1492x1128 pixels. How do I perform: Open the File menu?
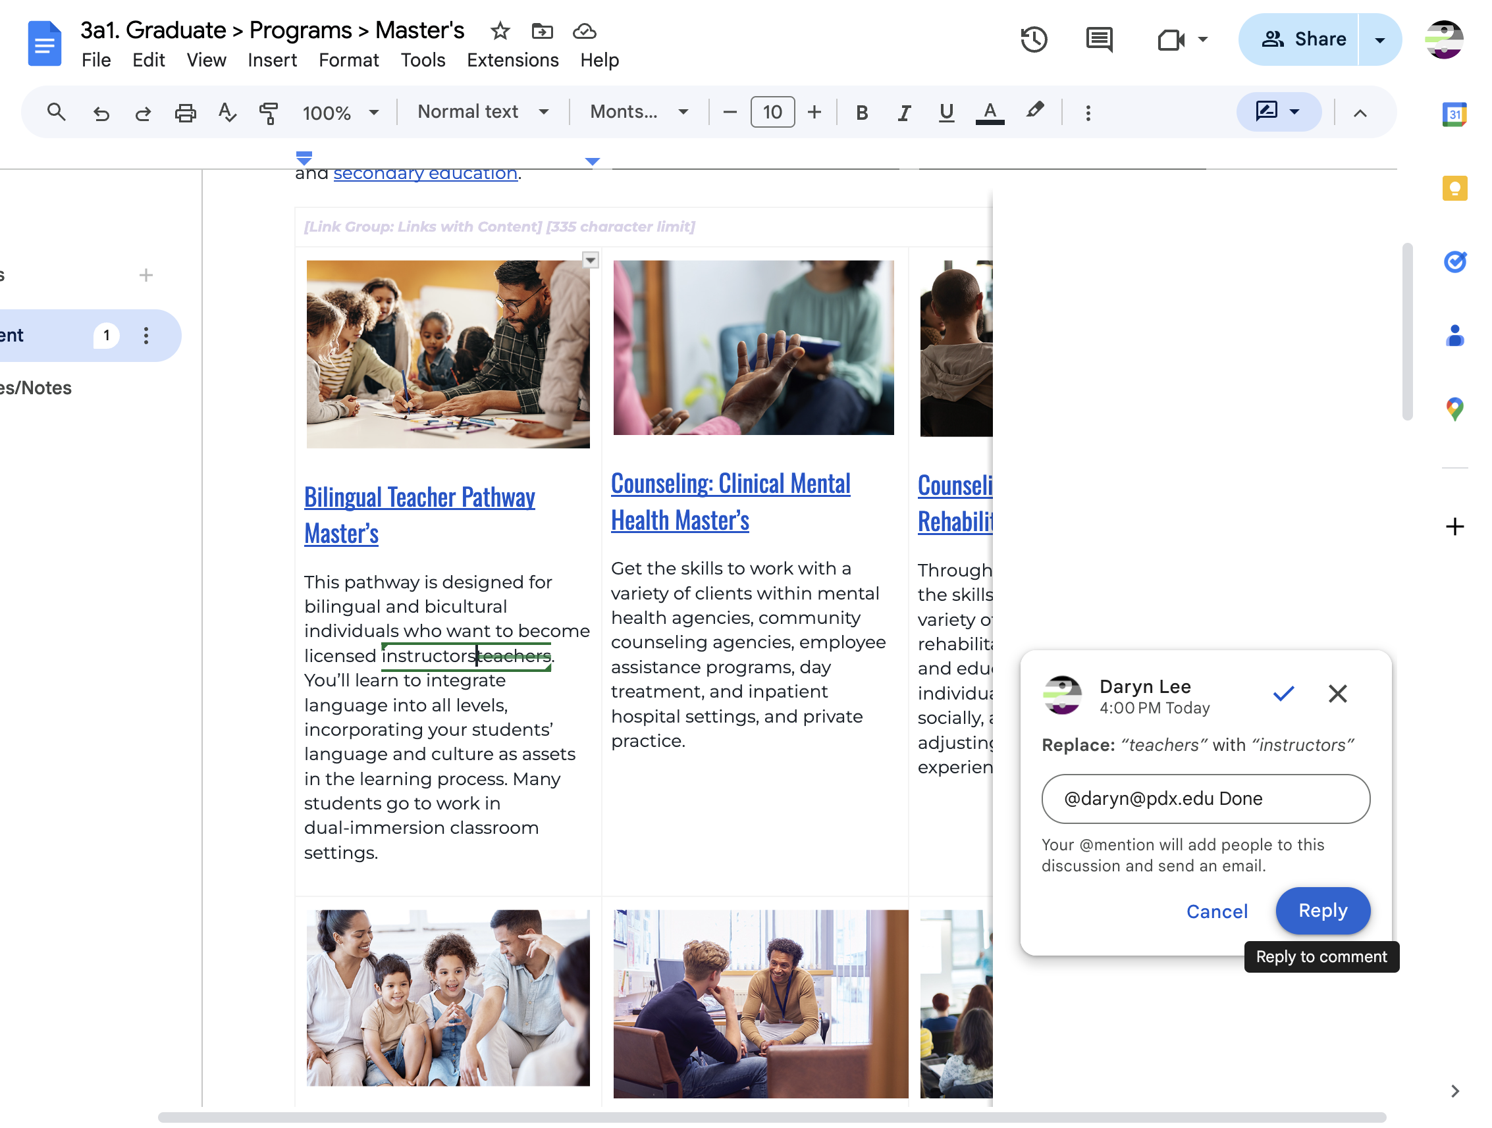click(95, 61)
